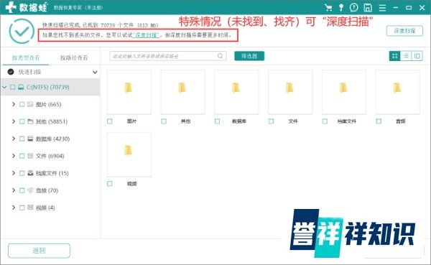The height and width of the screenshot is (265, 431).
Task: Switch to list view layout
Action: click(406, 56)
